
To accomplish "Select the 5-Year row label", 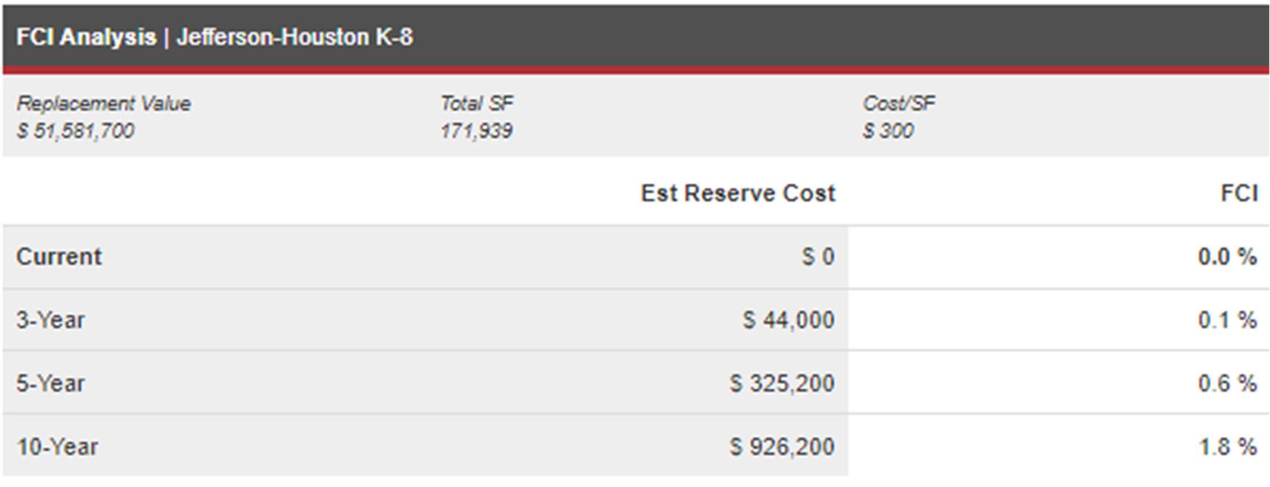I will coord(50,383).
